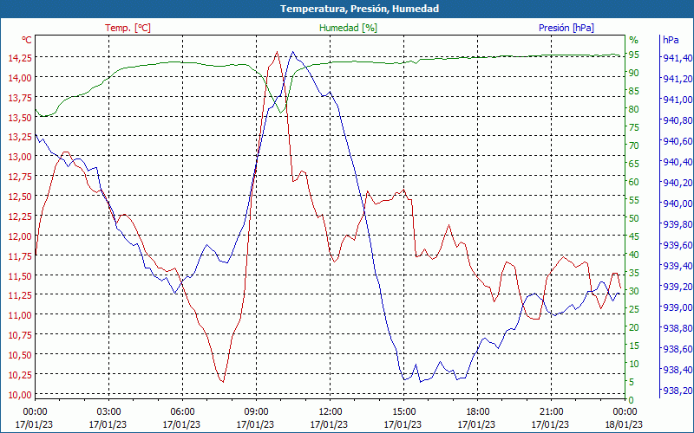Viewport: 694px width, 433px height.
Task: Click the 06:00 time axis label
Action: (182, 412)
